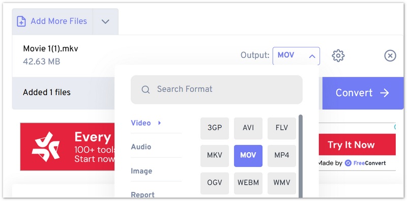The image size is (407, 201).
Task: Select the Image category
Action: click(x=141, y=171)
